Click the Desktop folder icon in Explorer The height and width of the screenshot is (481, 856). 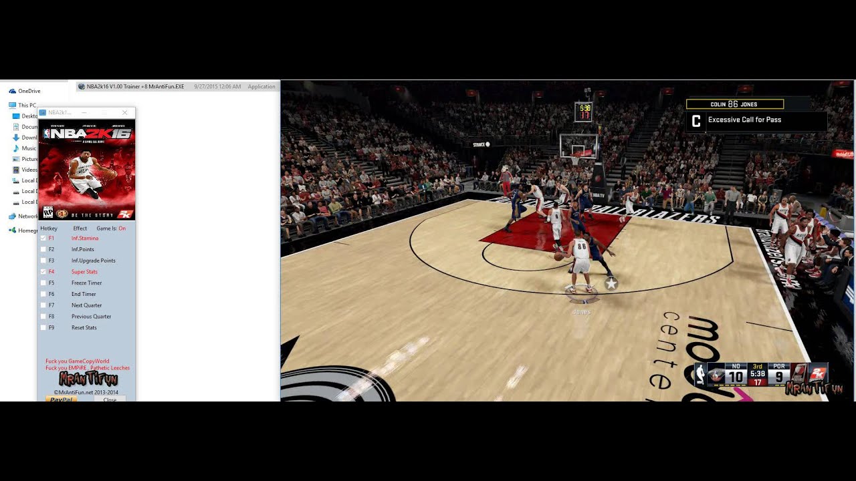click(x=16, y=116)
